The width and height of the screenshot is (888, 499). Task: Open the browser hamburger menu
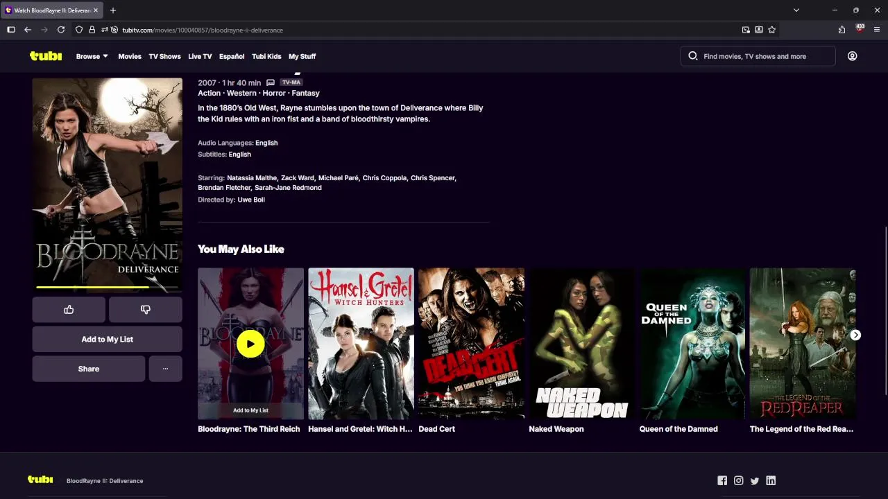(877, 30)
